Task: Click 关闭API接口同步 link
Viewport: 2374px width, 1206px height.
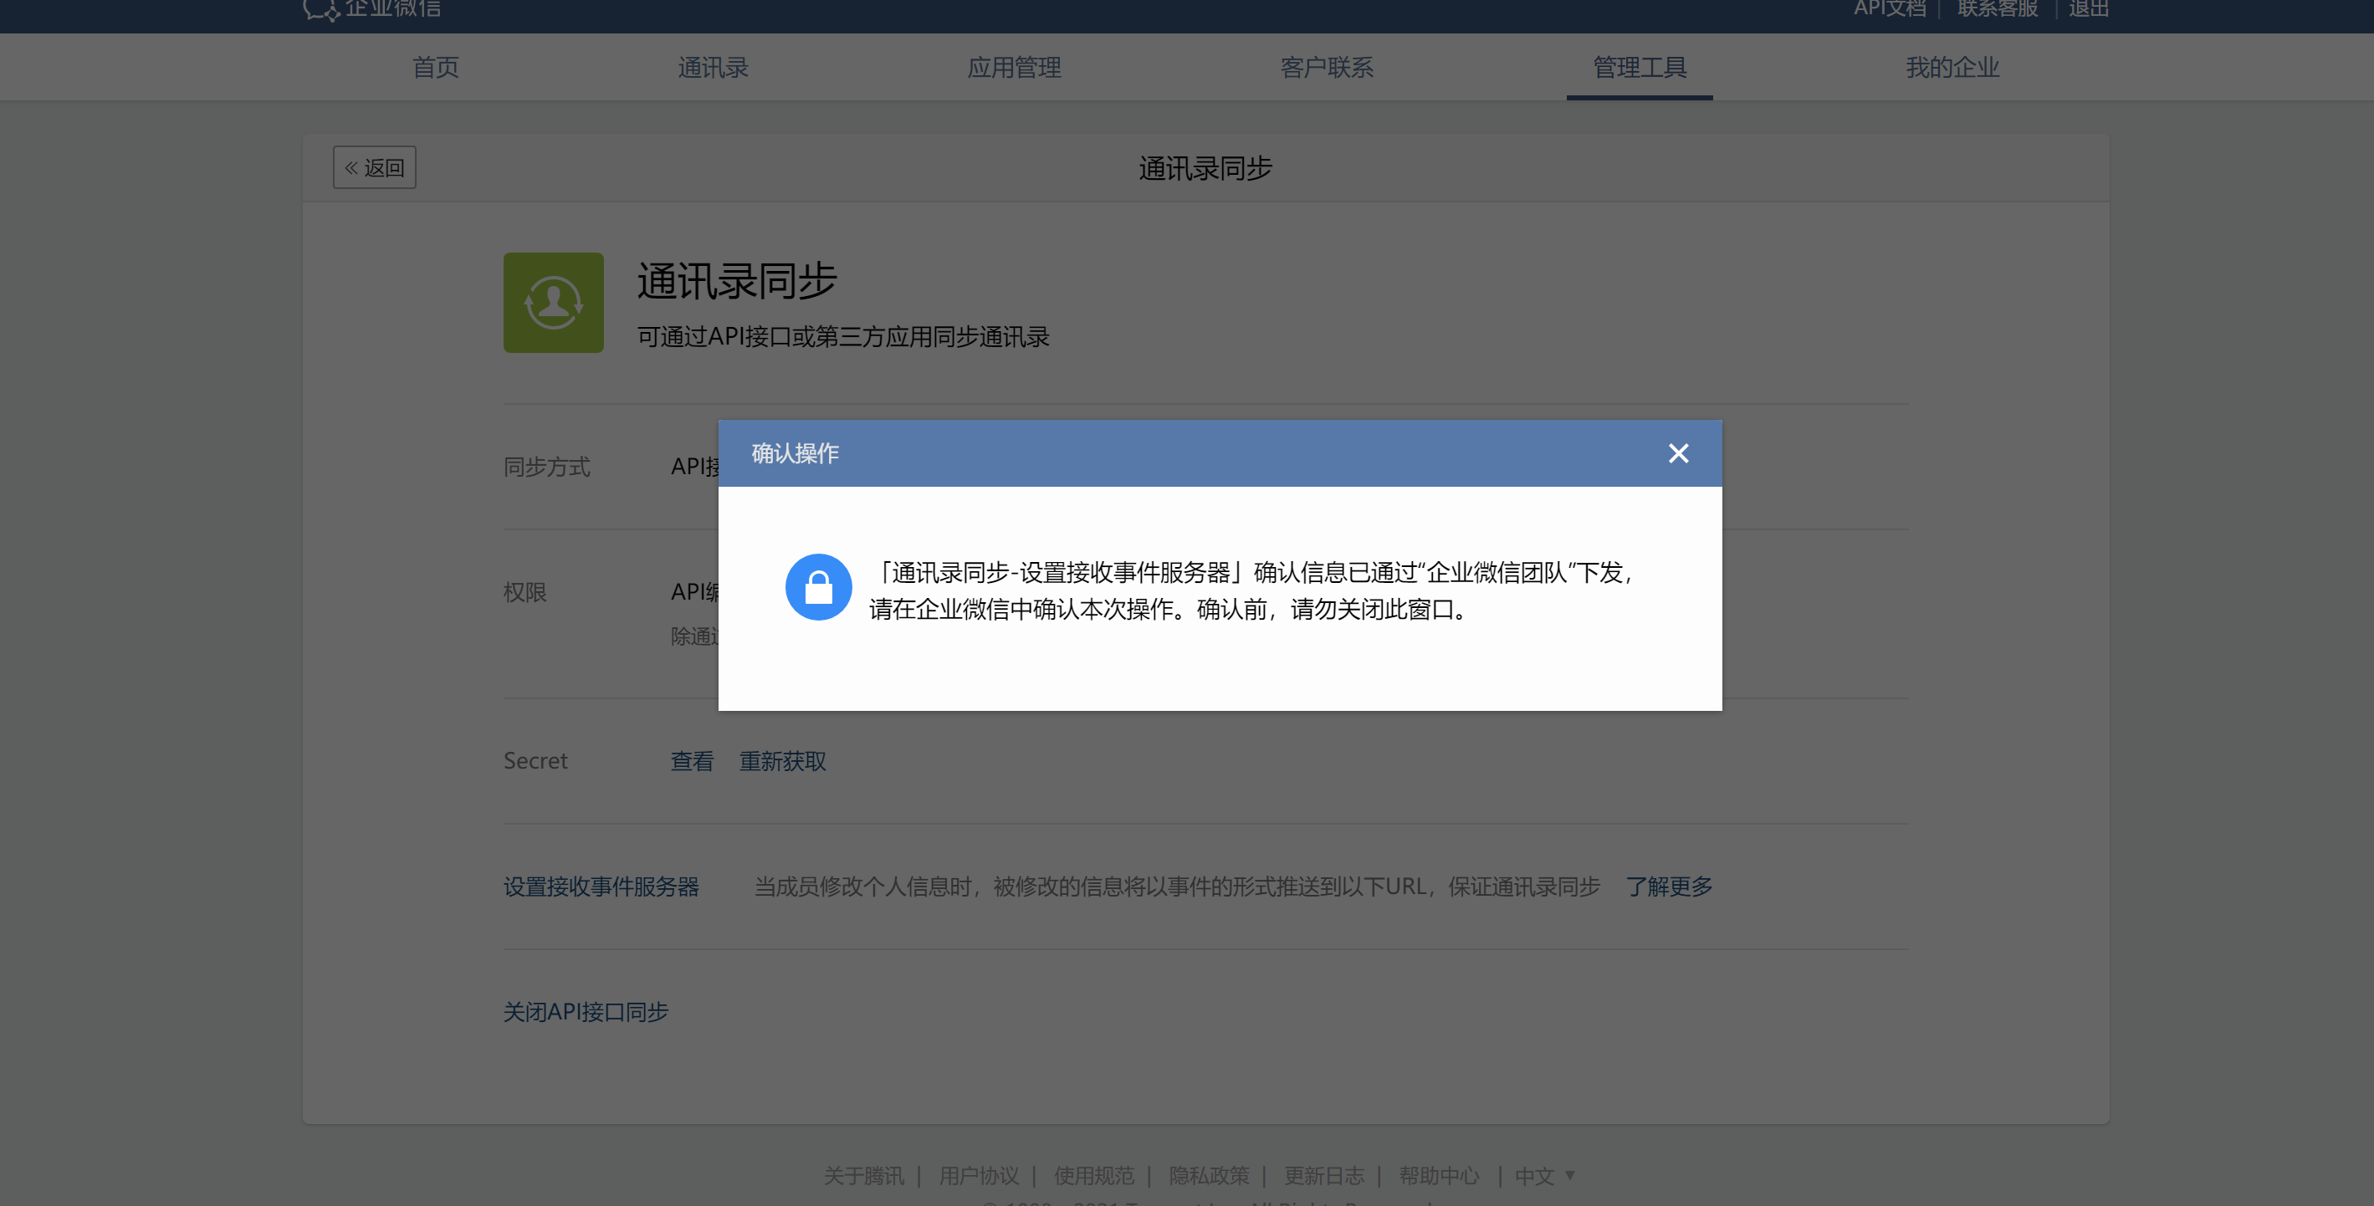Action: pos(586,1012)
